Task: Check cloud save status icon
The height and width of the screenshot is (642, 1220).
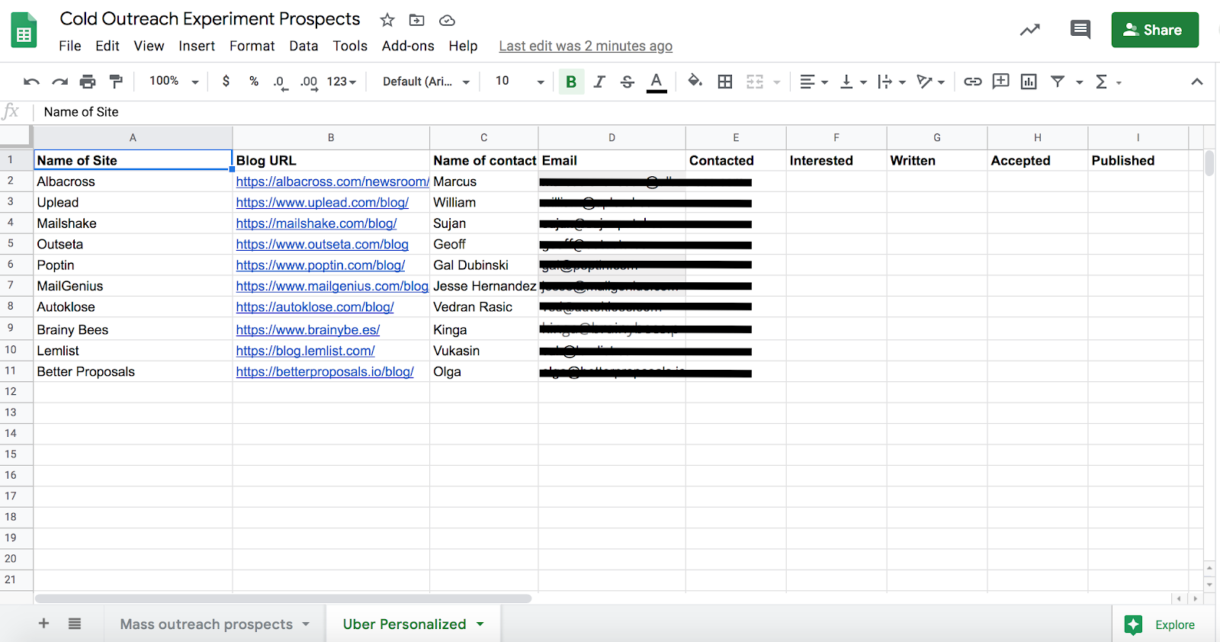Action: (x=448, y=20)
